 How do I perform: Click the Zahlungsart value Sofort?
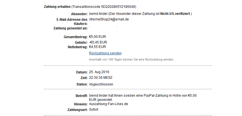tap(94, 109)
